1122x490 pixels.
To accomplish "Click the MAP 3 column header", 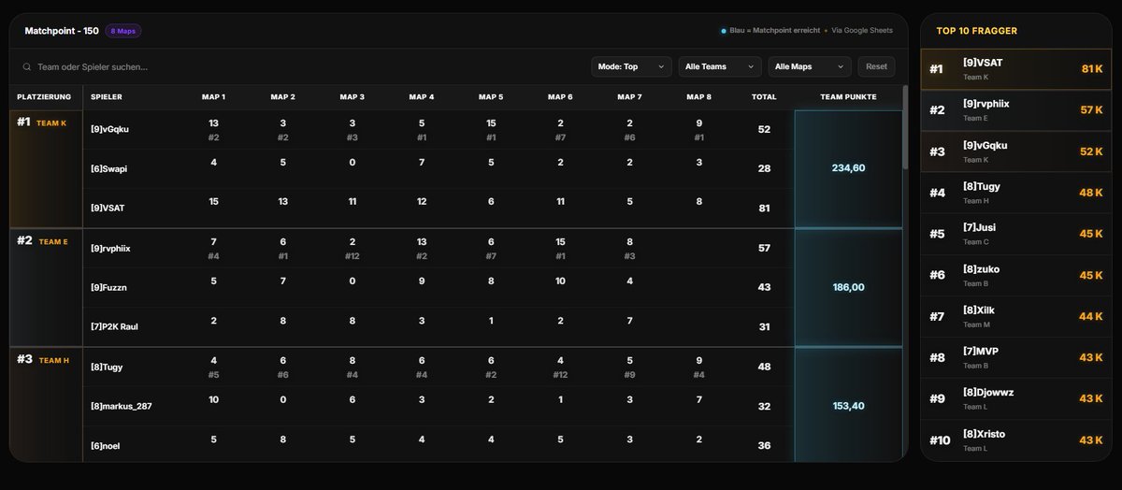I will (x=352, y=97).
